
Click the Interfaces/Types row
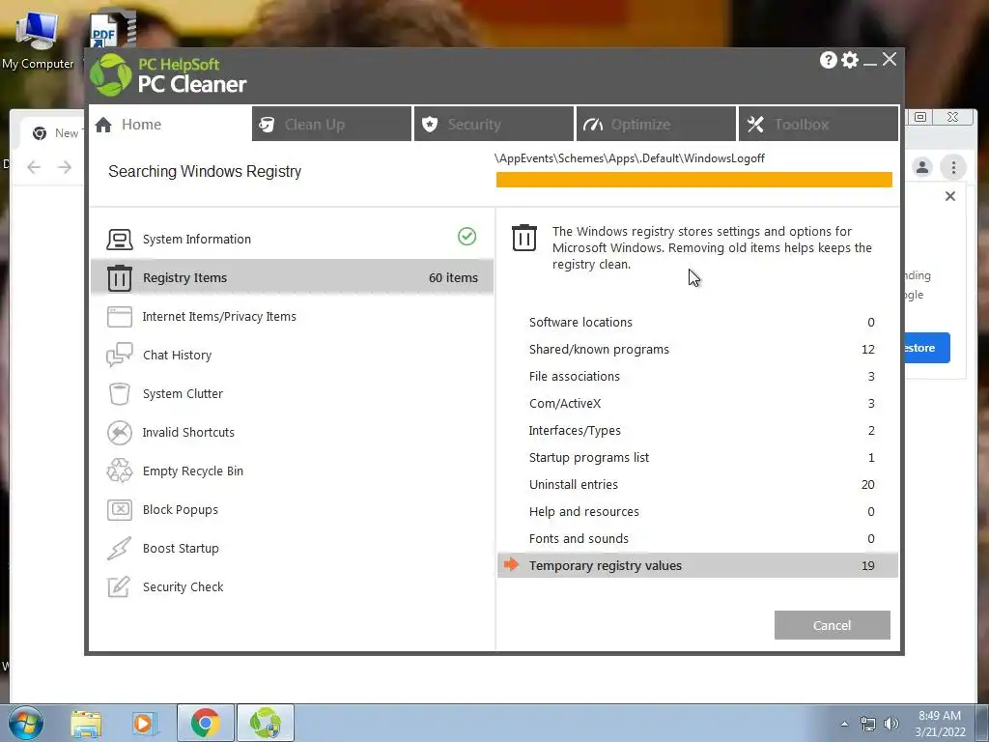(x=697, y=430)
